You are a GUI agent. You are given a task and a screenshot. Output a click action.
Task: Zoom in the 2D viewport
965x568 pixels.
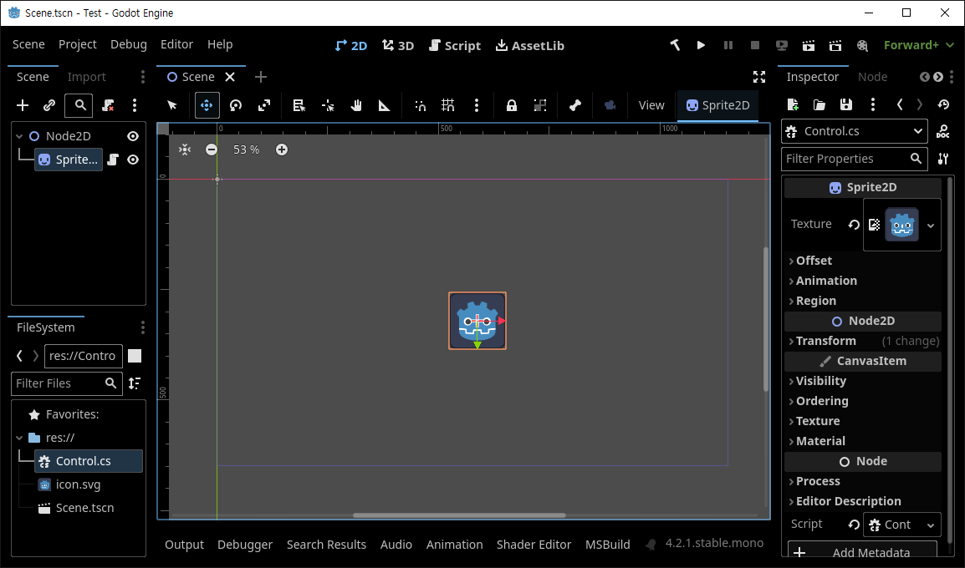coord(281,150)
